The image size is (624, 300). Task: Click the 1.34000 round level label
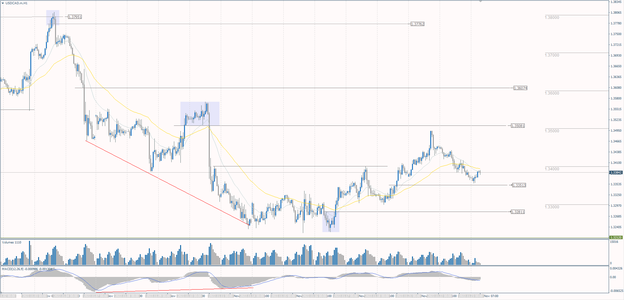552,169
